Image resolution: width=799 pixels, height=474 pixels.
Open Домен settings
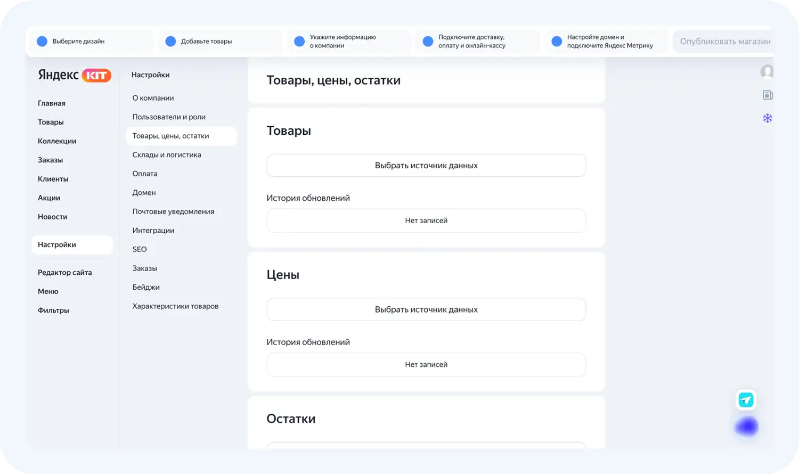coord(144,193)
